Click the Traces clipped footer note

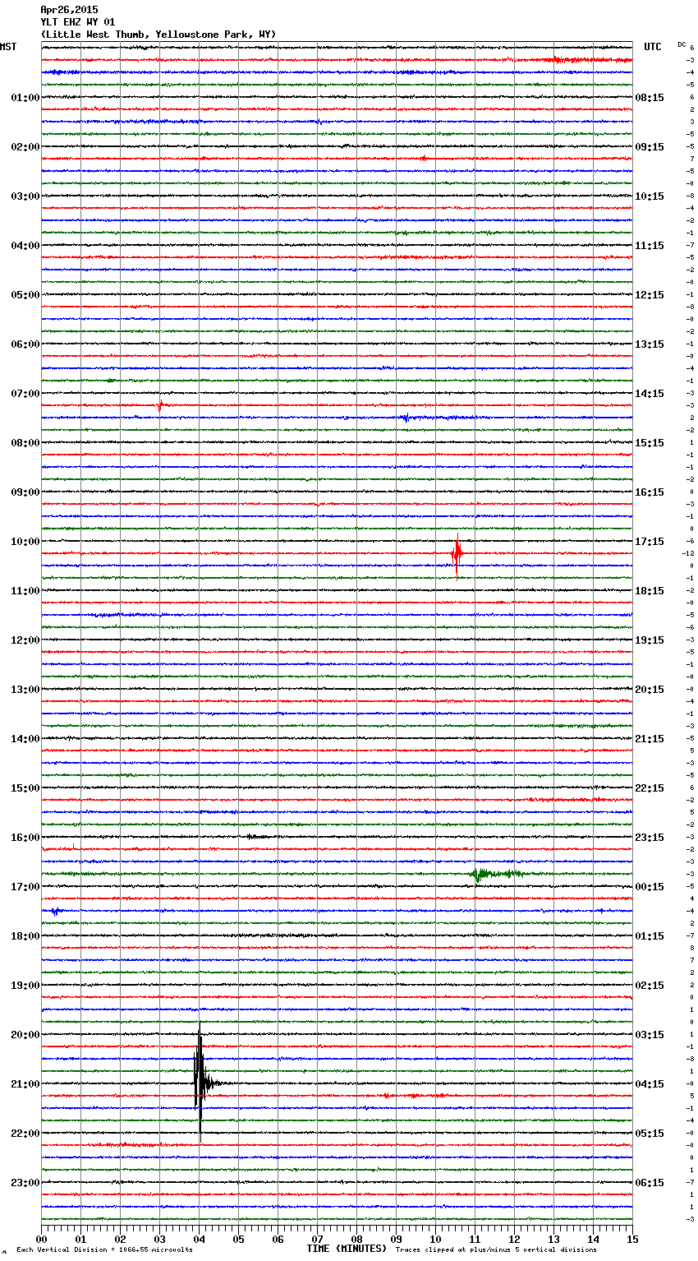pos(496,1249)
